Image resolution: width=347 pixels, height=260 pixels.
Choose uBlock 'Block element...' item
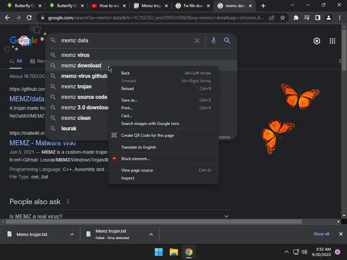click(x=164, y=159)
